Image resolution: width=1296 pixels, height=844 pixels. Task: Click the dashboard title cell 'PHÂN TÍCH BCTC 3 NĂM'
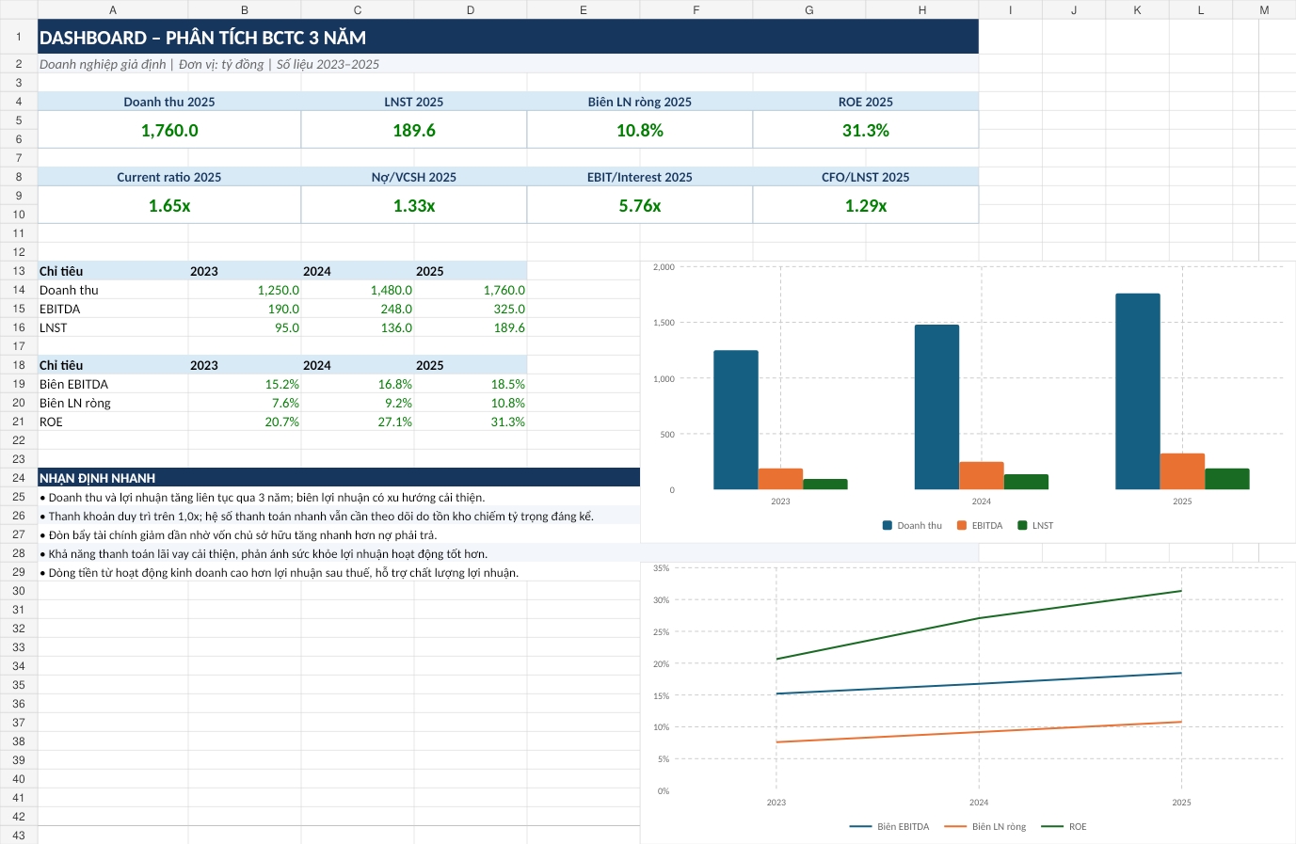(x=508, y=37)
